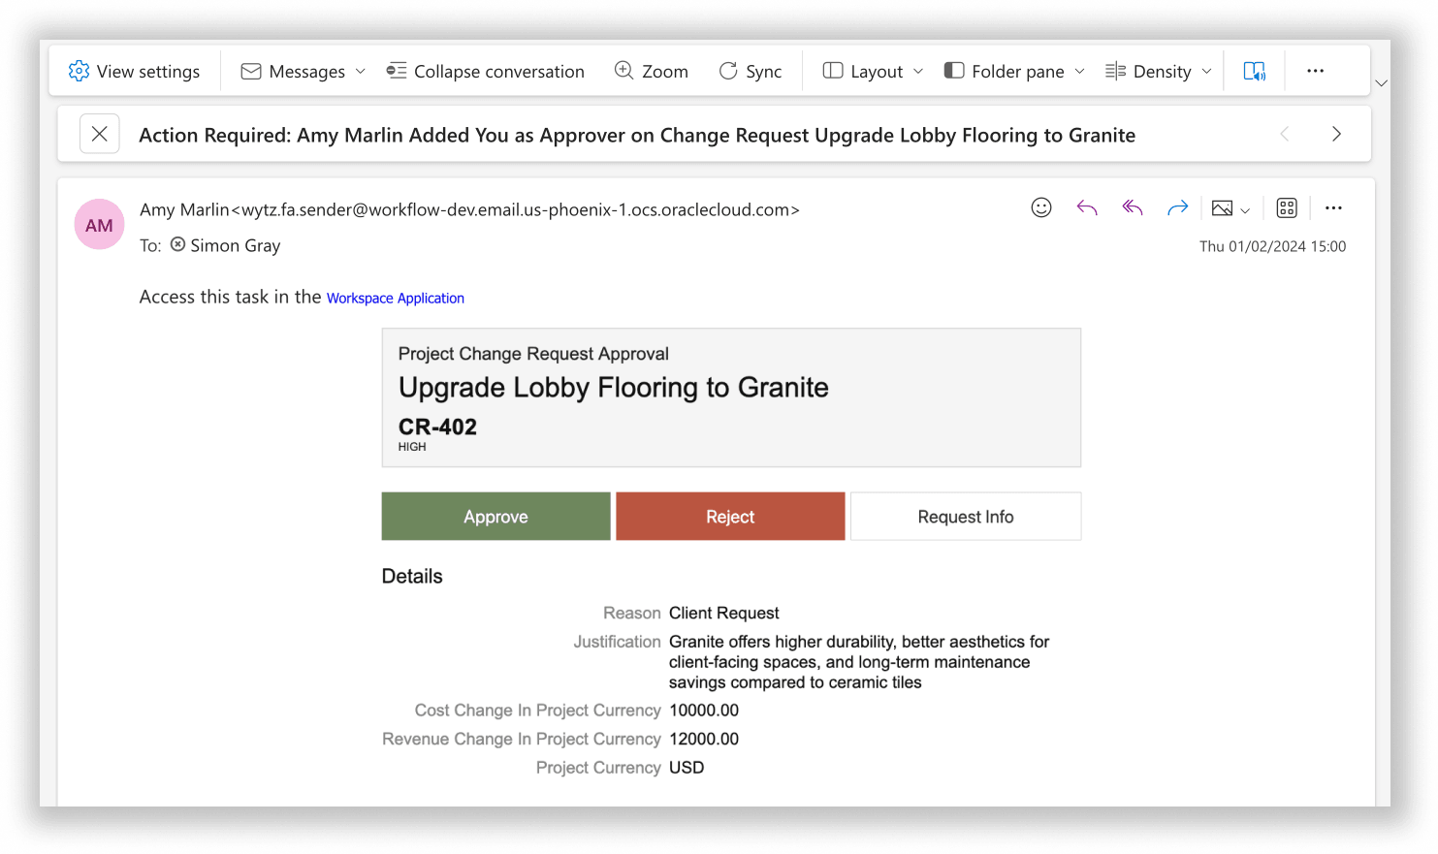The height and width of the screenshot is (854, 1438).
Task: Open View settings
Action: point(135,70)
